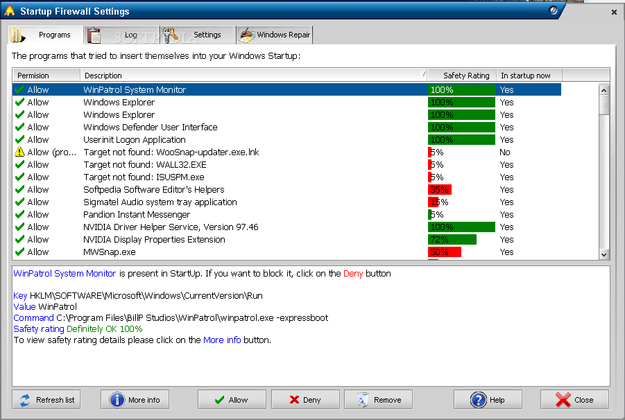The image size is (625, 420).
Task: Click 50% safety bar for MWSnap.exe
Action: (x=445, y=252)
